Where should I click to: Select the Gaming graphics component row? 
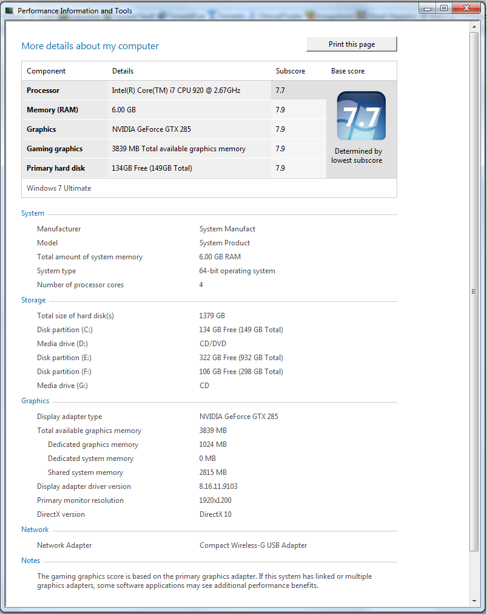[x=55, y=149]
